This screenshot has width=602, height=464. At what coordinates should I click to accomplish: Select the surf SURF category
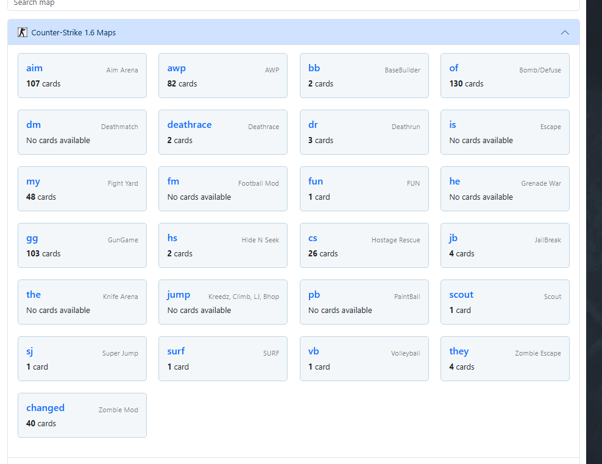point(222,359)
